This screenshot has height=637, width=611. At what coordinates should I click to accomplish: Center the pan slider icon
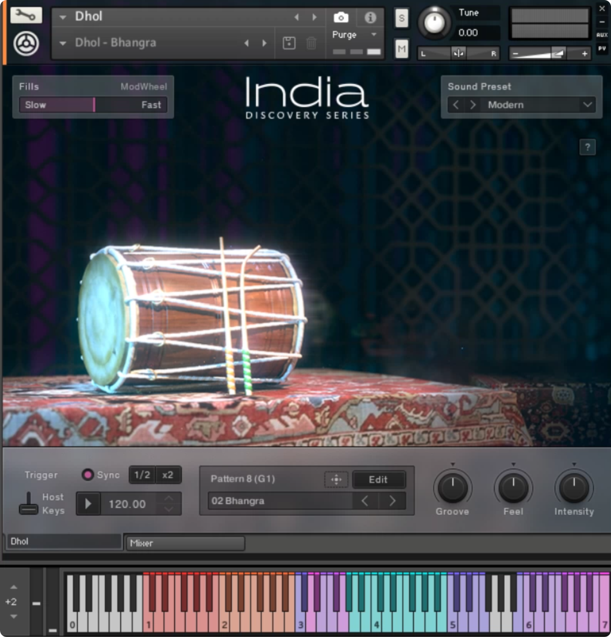pyautogui.click(x=458, y=53)
